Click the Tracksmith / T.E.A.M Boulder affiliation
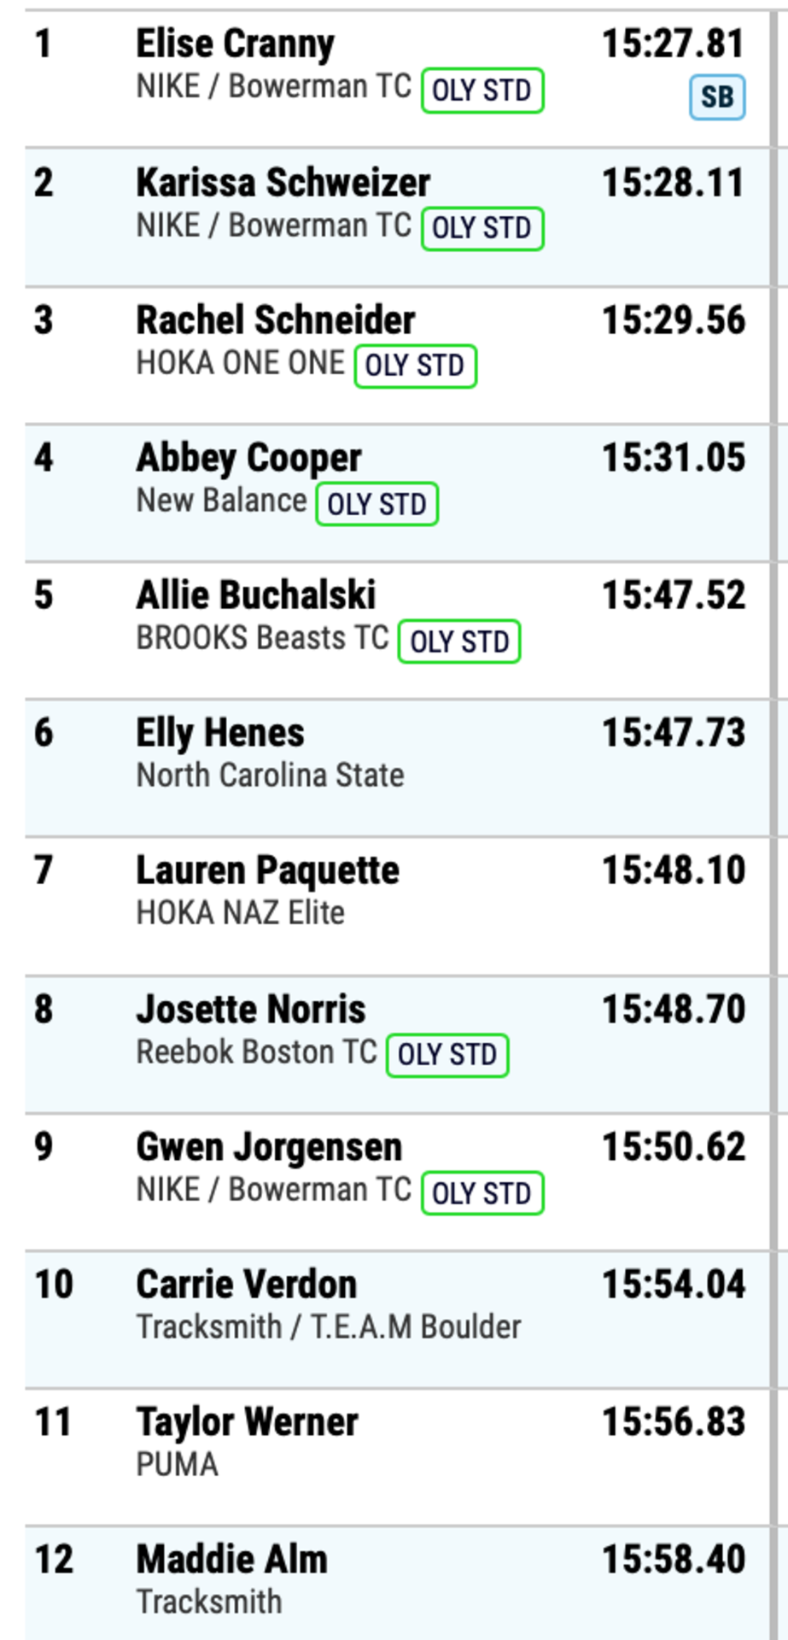The height and width of the screenshot is (1640, 788). coord(329,1327)
